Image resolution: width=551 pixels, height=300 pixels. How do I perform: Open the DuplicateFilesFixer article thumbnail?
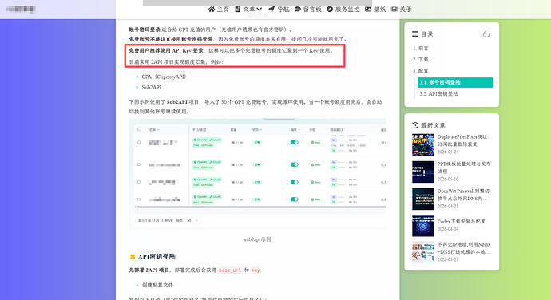coord(423,144)
